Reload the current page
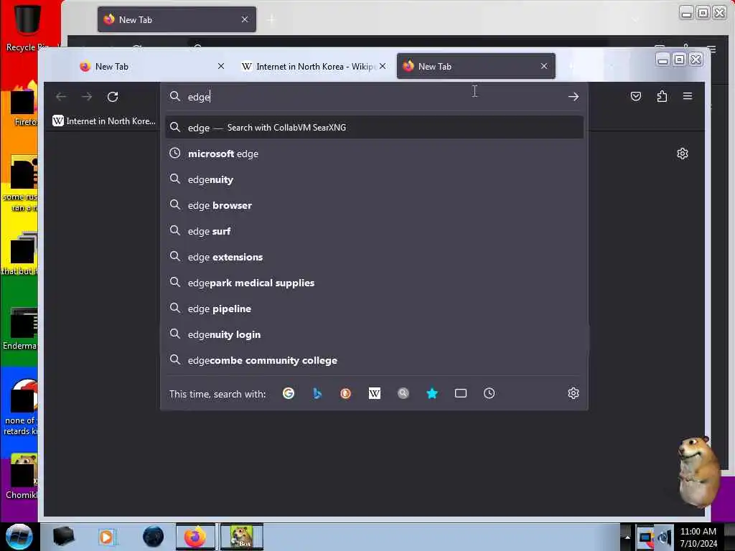735x551 pixels. pyautogui.click(x=113, y=97)
